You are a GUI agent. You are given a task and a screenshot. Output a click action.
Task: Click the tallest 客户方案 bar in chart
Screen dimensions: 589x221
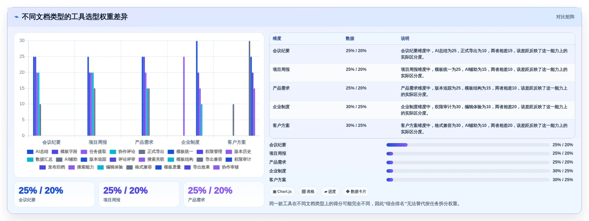[250, 88]
